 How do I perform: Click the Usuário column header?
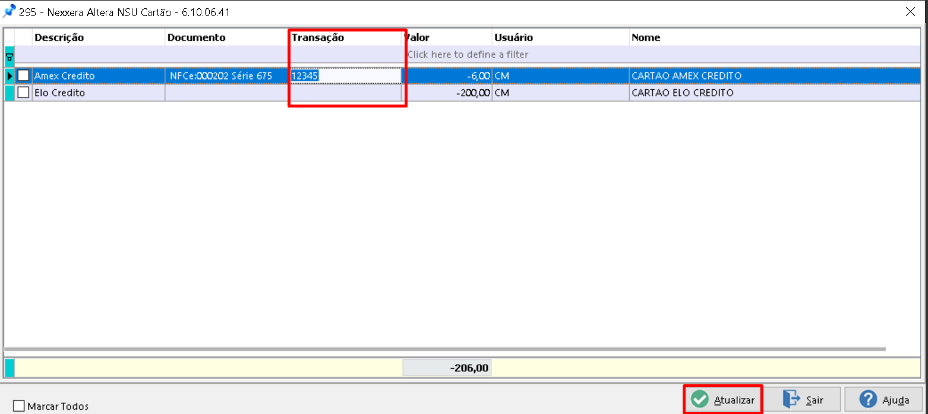(560, 37)
